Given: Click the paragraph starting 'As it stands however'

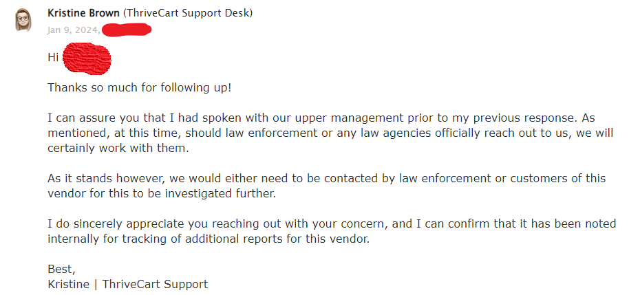Looking at the screenshot, I should pyautogui.click(x=326, y=186).
